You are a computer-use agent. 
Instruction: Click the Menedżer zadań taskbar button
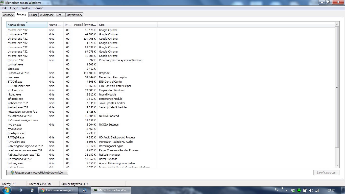pos(111,190)
